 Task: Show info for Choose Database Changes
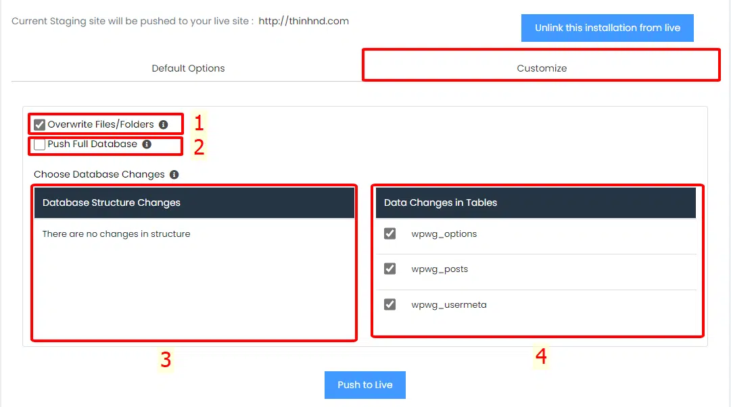174,175
